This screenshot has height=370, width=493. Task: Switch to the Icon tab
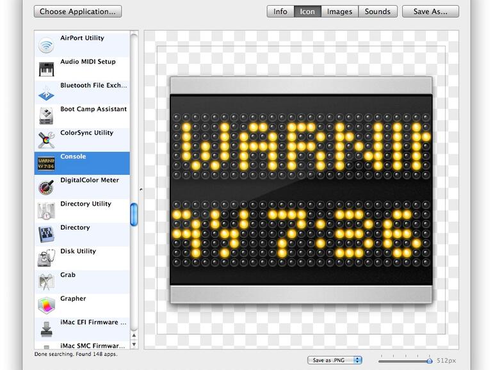tap(307, 12)
